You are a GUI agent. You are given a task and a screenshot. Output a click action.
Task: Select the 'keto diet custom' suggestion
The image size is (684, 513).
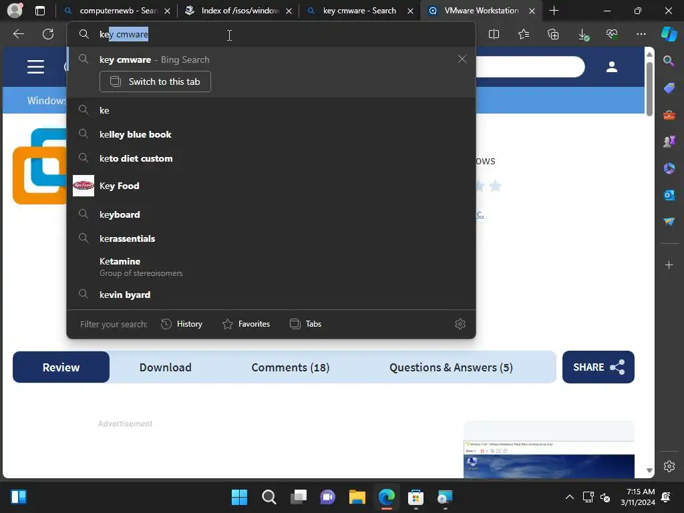(x=271, y=158)
